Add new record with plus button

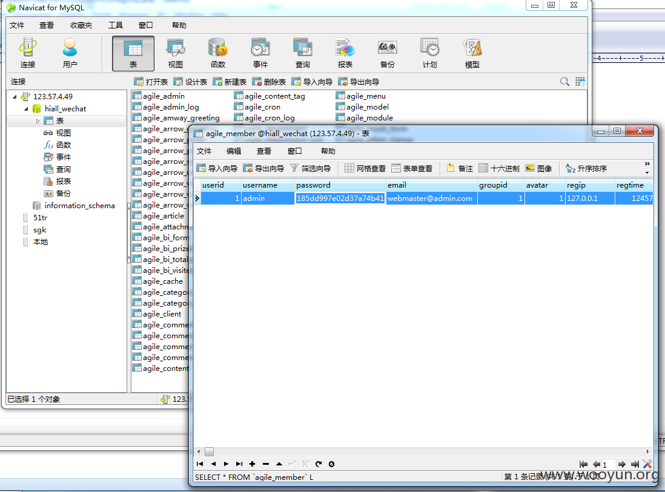tap(253, 464)
